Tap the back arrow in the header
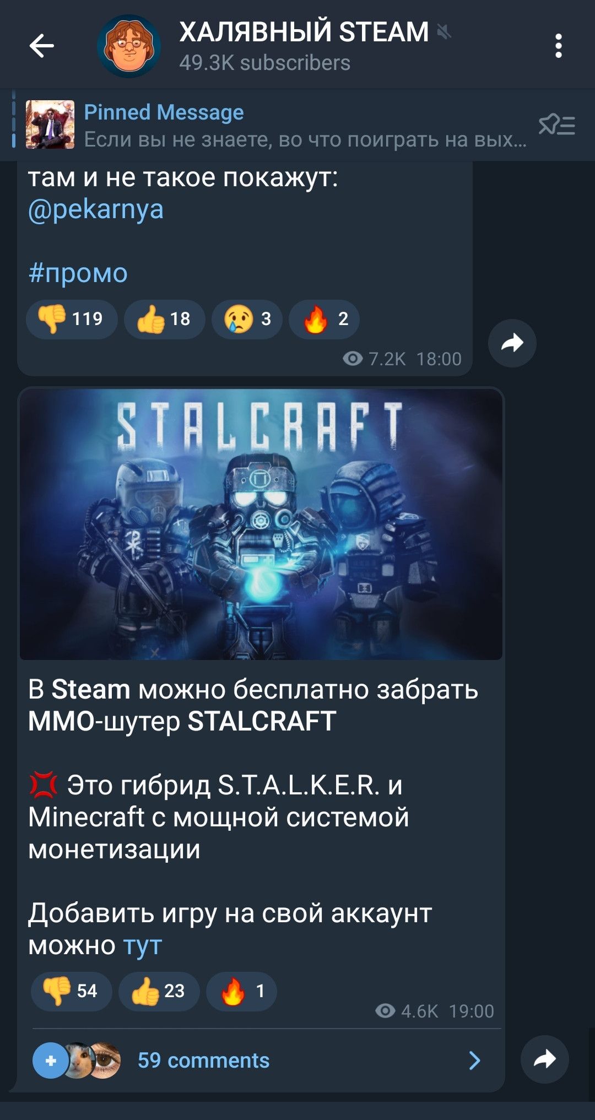 tap(42, 46)
